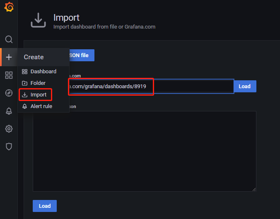This screenshot has width=280, height=219.
Task: Open the Alerting bell sidebar icon
Action: pos(9,111)
